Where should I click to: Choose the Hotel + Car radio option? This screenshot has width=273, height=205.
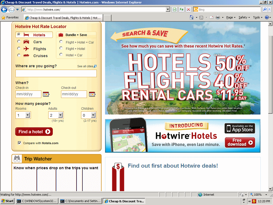pos(61,54)
